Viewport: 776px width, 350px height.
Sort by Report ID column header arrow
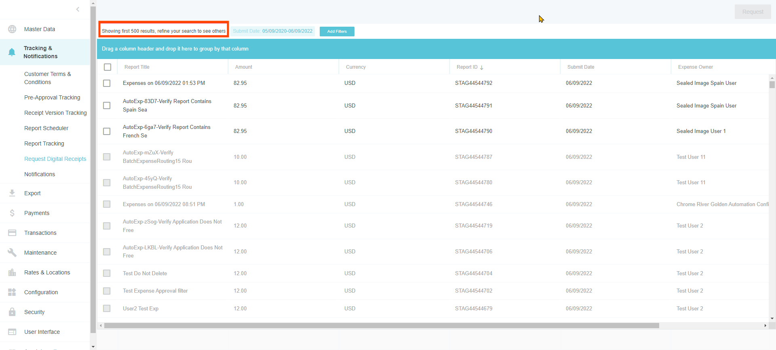[x=481, y=67]
